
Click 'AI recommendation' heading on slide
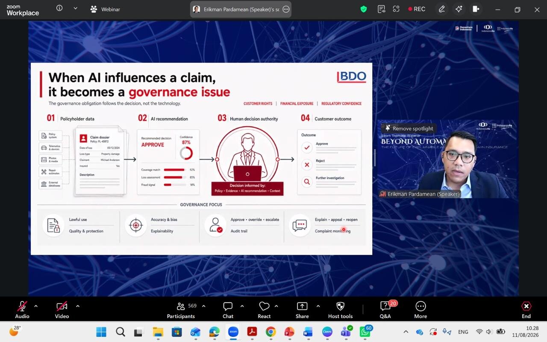pyautogui.click(x=169, y=119)
